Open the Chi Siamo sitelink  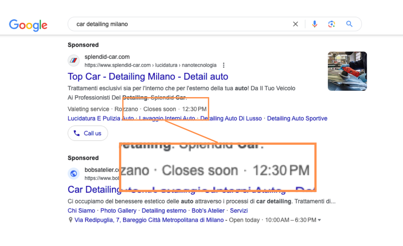(x=81, y=211)
